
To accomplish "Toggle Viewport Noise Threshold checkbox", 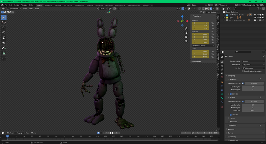I will point(243,83).
